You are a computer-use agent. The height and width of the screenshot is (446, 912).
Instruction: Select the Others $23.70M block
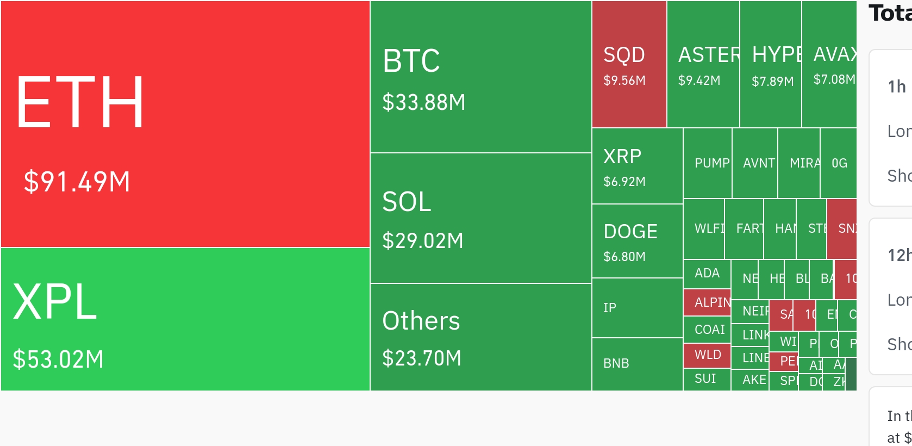click(x=480, y=337)
